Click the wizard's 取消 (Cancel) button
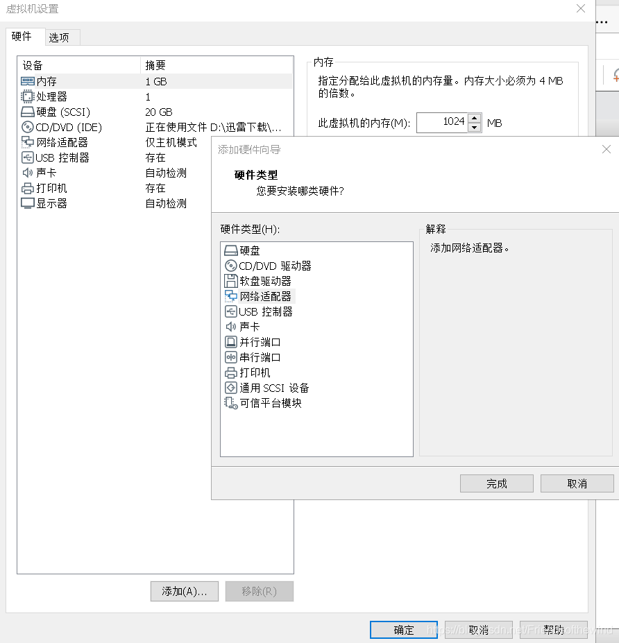 point(577,483)
